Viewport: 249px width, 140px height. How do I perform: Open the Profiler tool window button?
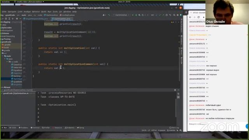(x=46, y=128)
